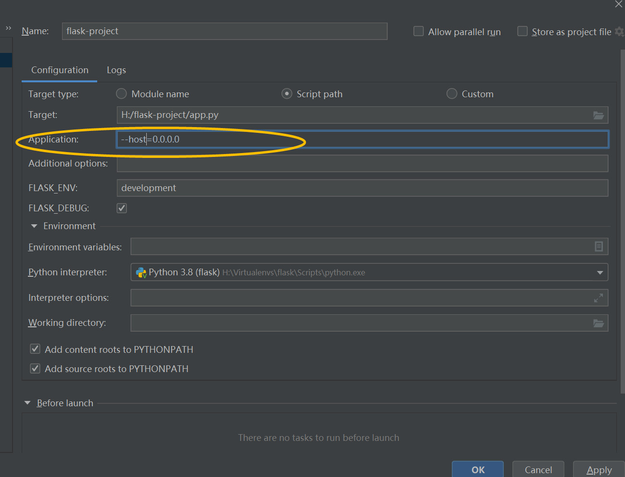Click the Cancel button
Image resolution: width=625 pixels, height=477 pixels.
[x=538, y=469]
